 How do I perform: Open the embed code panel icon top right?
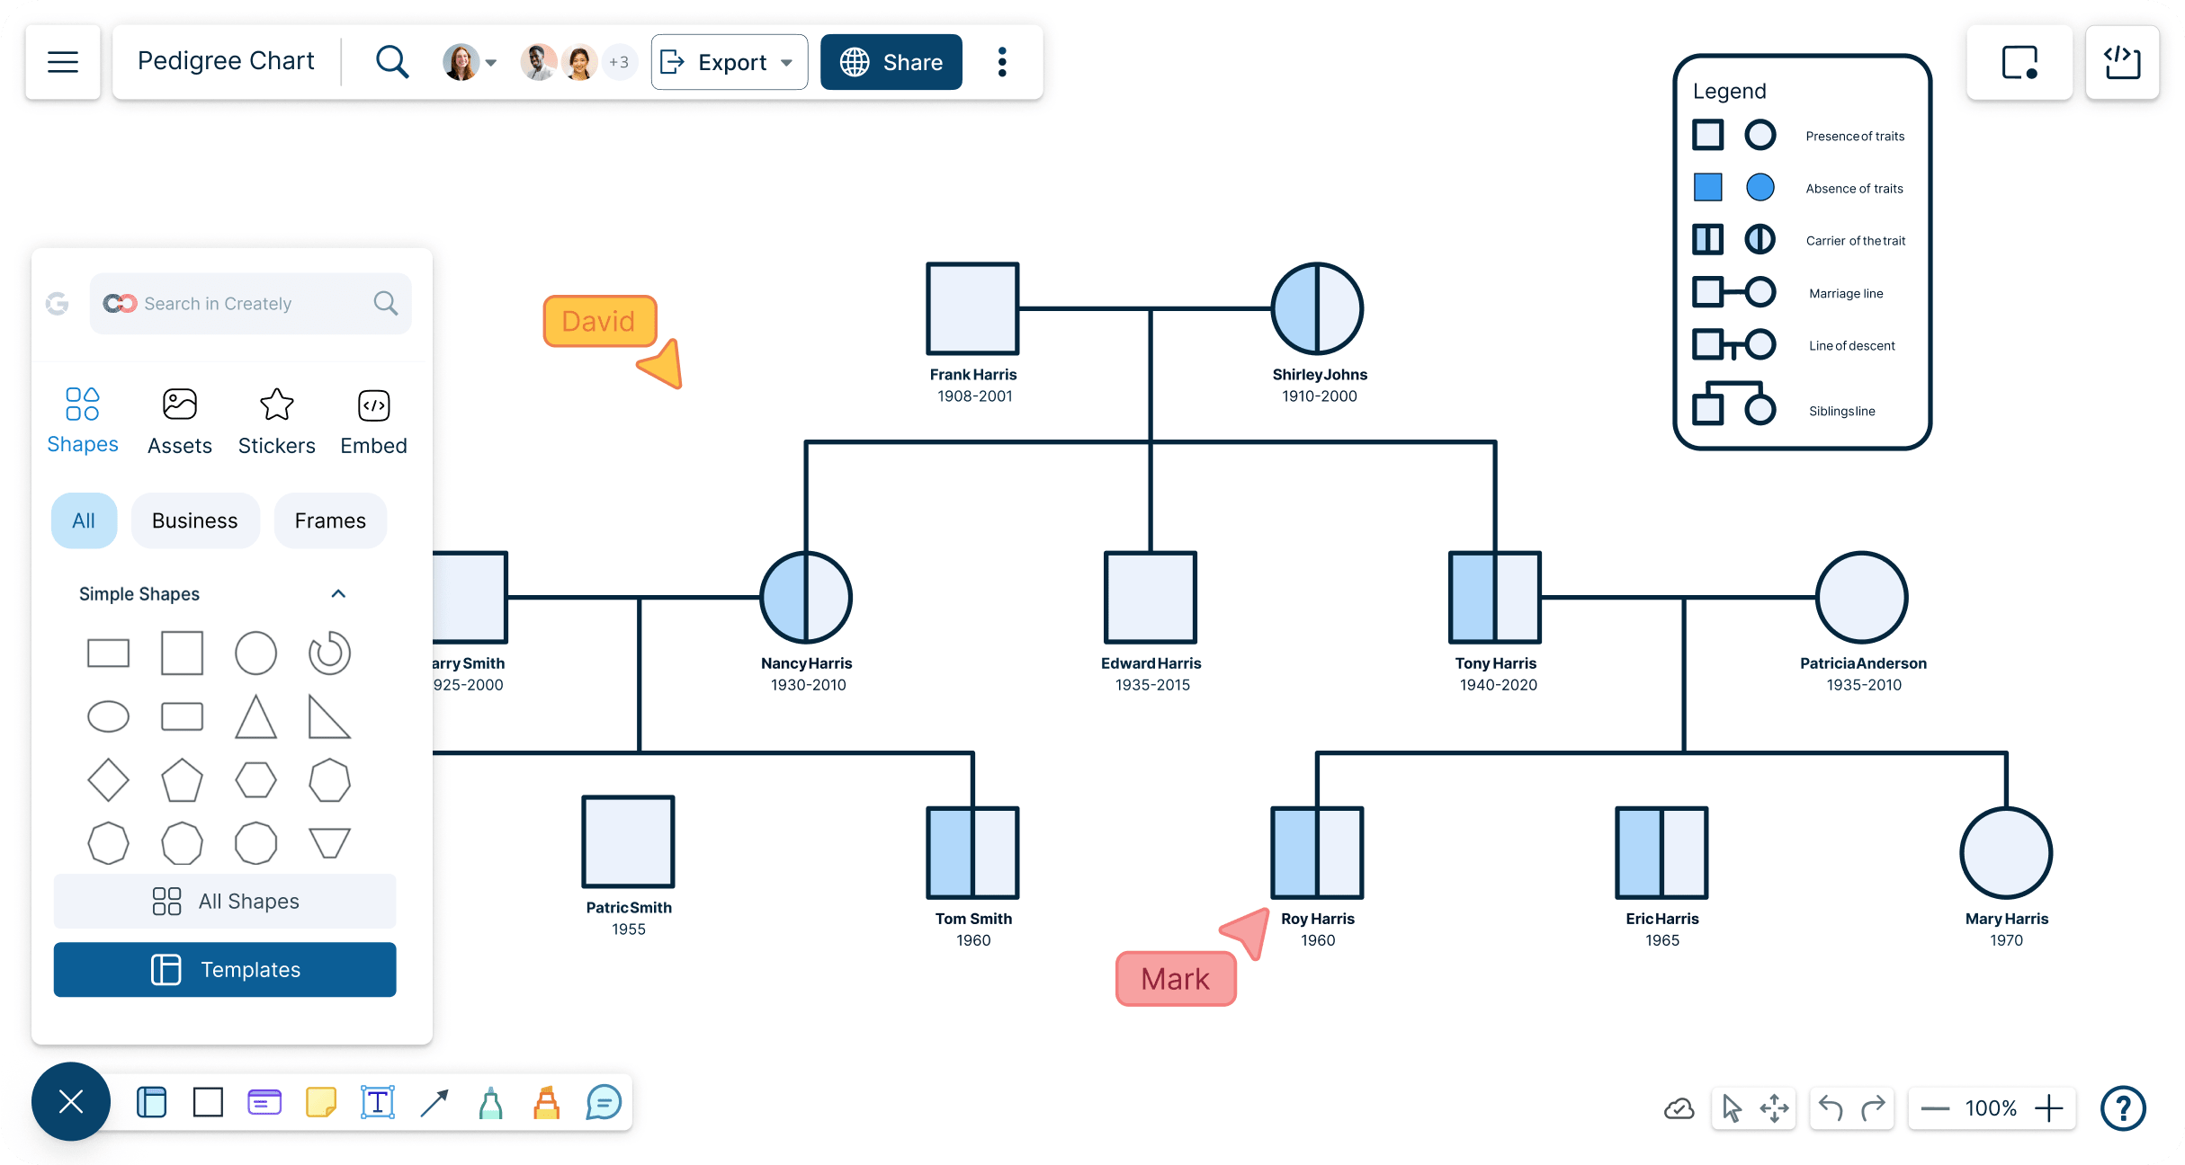click(2122, 62)
